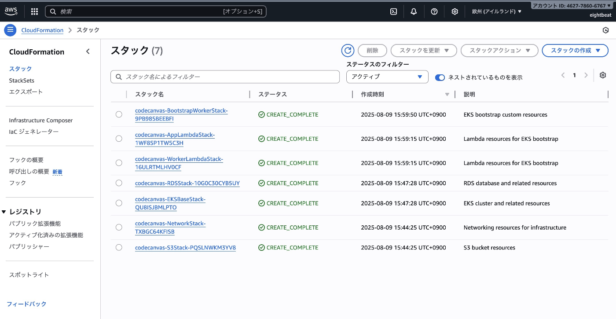Open the codecanvas-S3Stack stack link

[185, 247]
